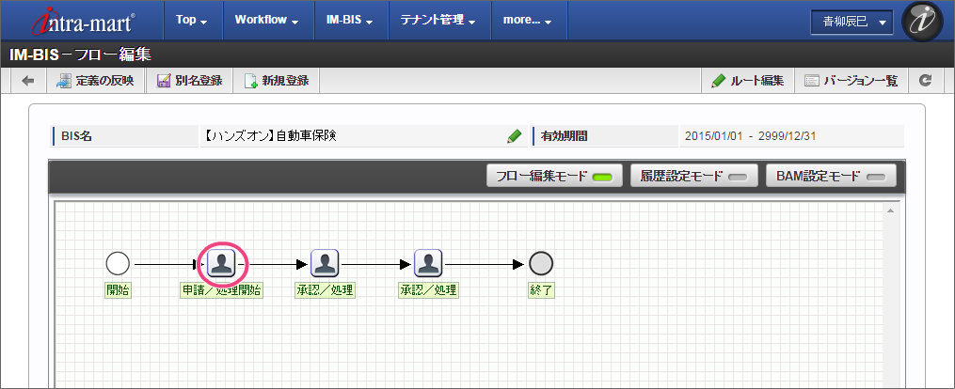
Task: Click the 申請/処理開始 label
Action: [222, 290]
